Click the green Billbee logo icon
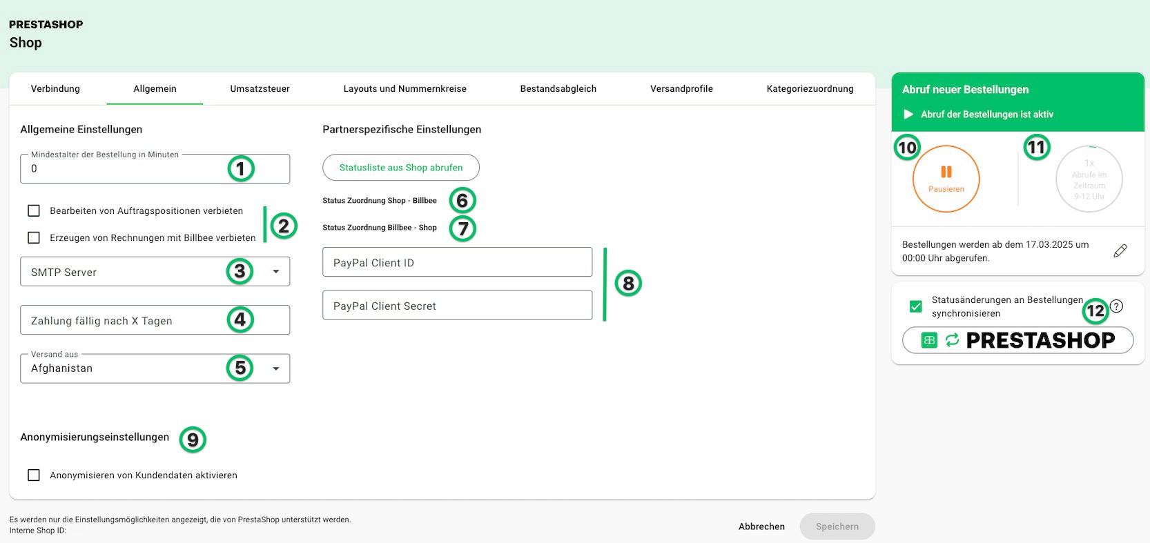Screen dimensions: 1150x543 pos(929,340)
